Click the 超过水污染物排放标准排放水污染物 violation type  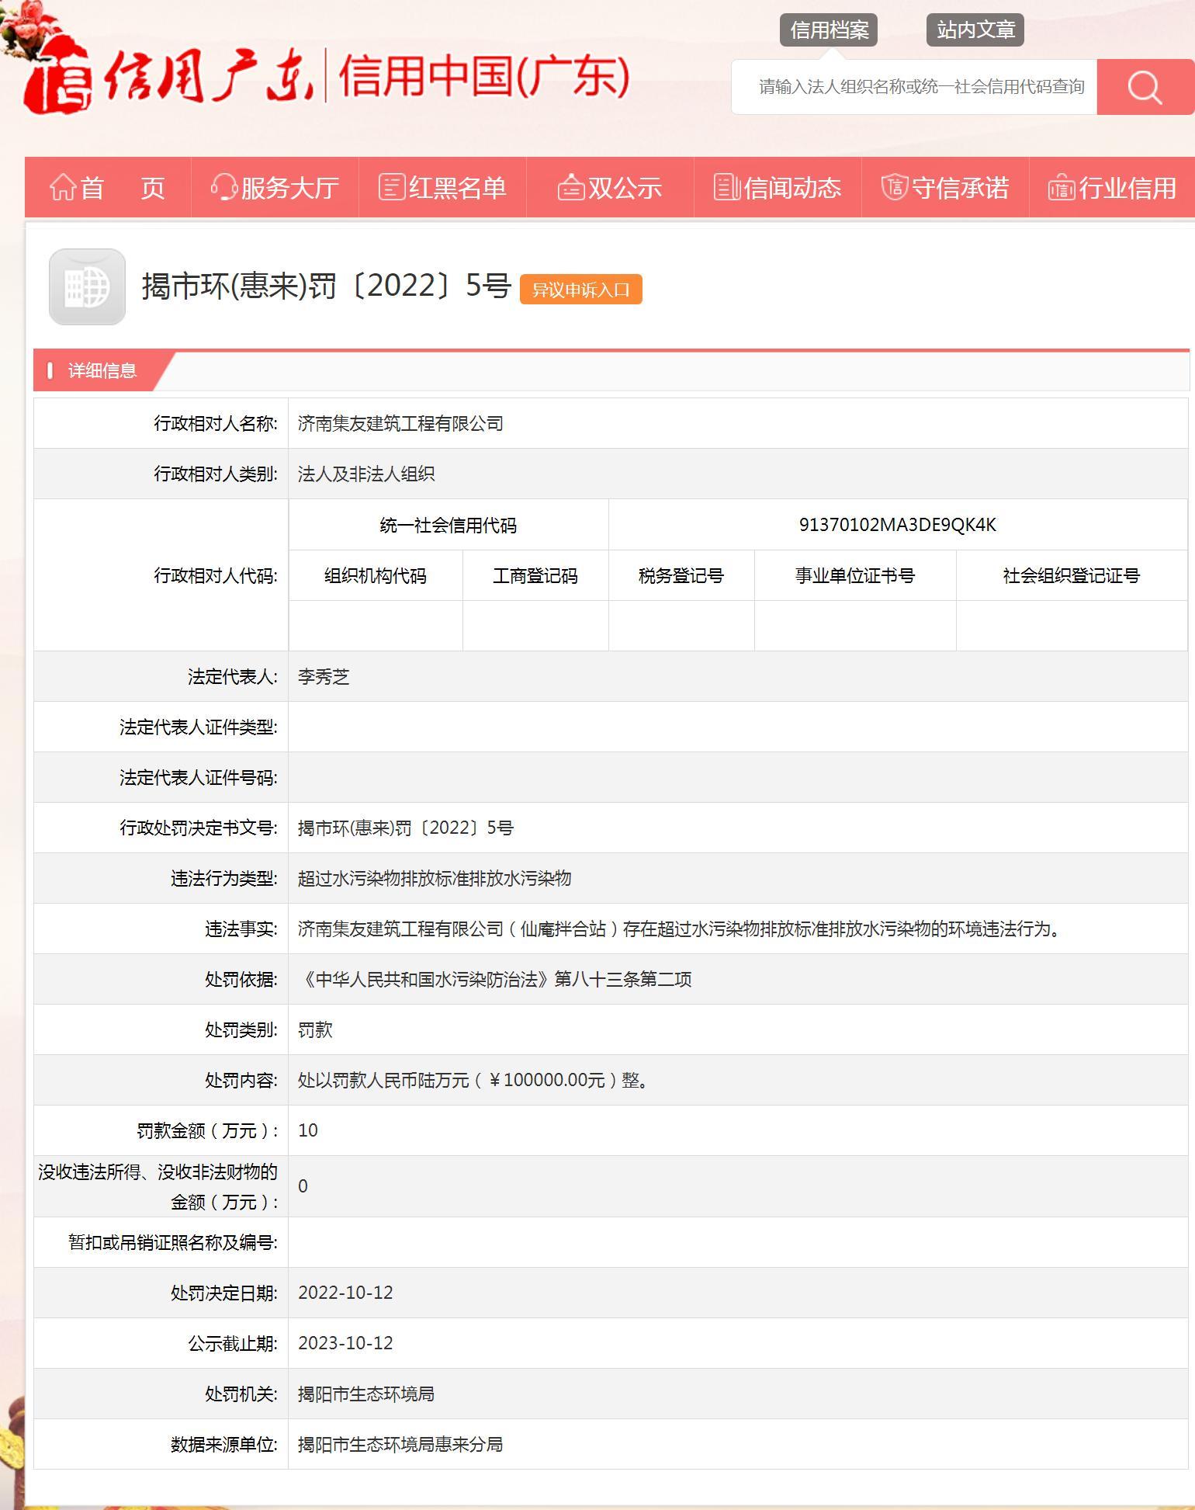click(x=435, y=879)
